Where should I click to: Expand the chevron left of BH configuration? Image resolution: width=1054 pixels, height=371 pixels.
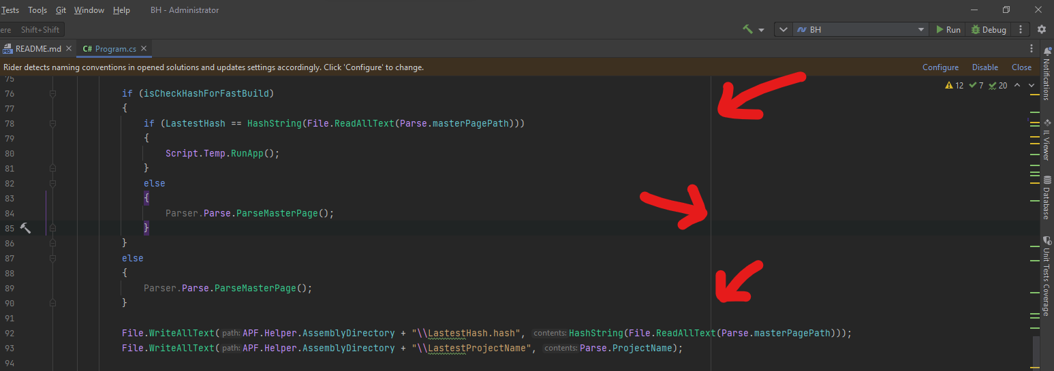[783, 29]
